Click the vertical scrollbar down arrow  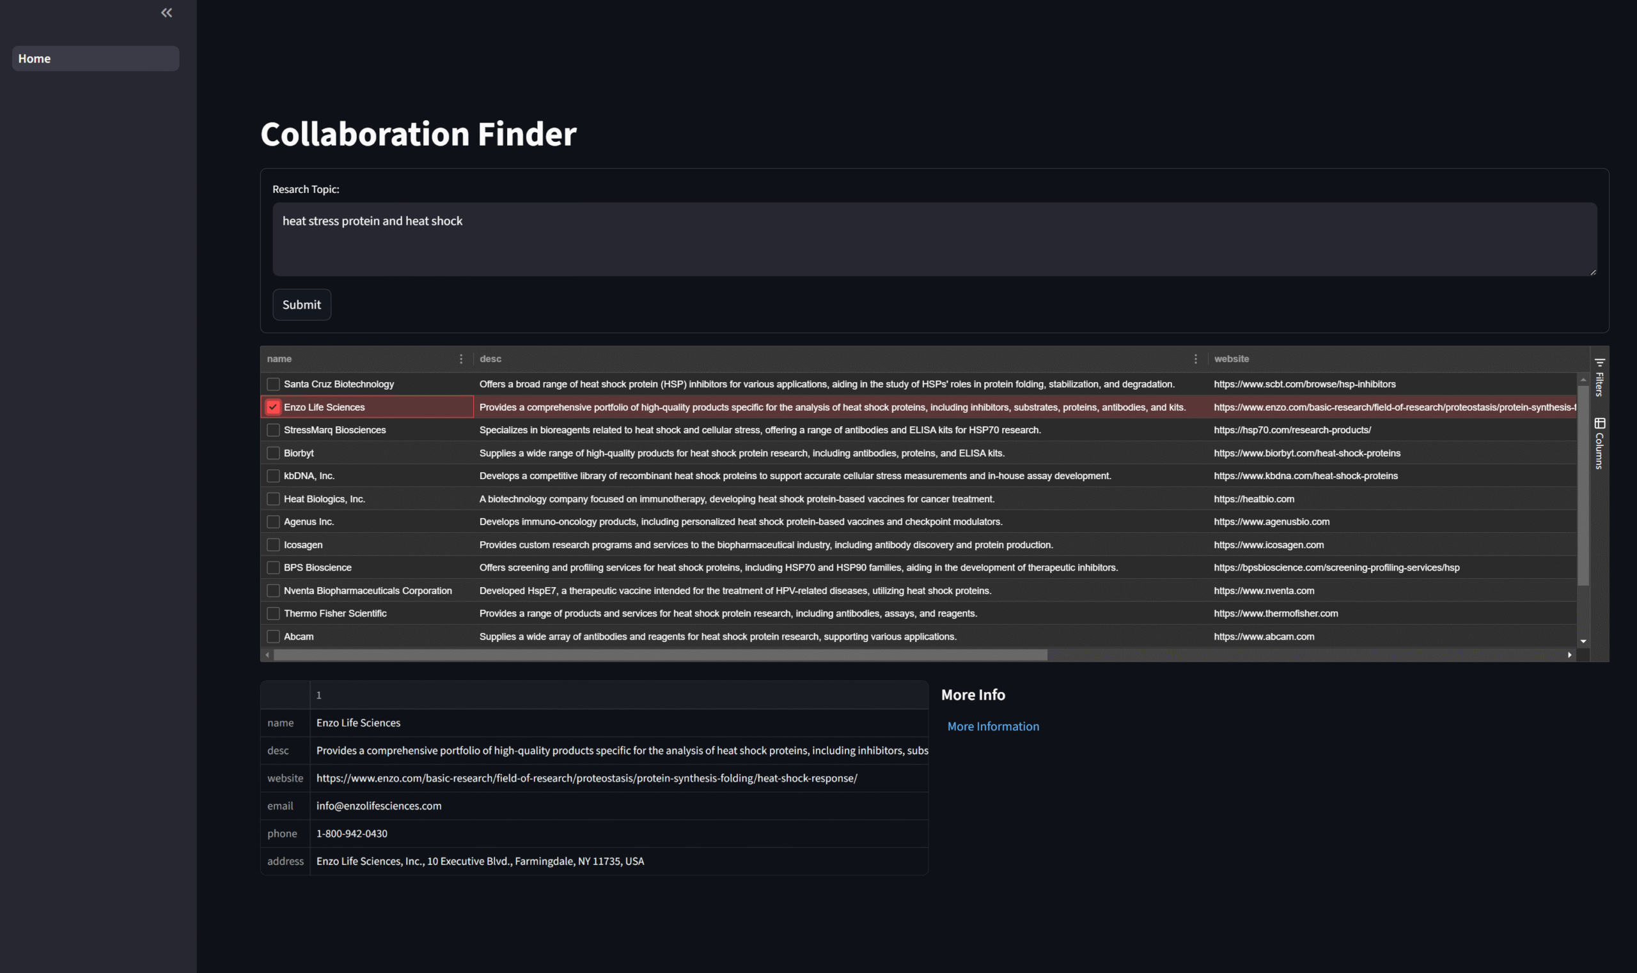[1583, 641]
